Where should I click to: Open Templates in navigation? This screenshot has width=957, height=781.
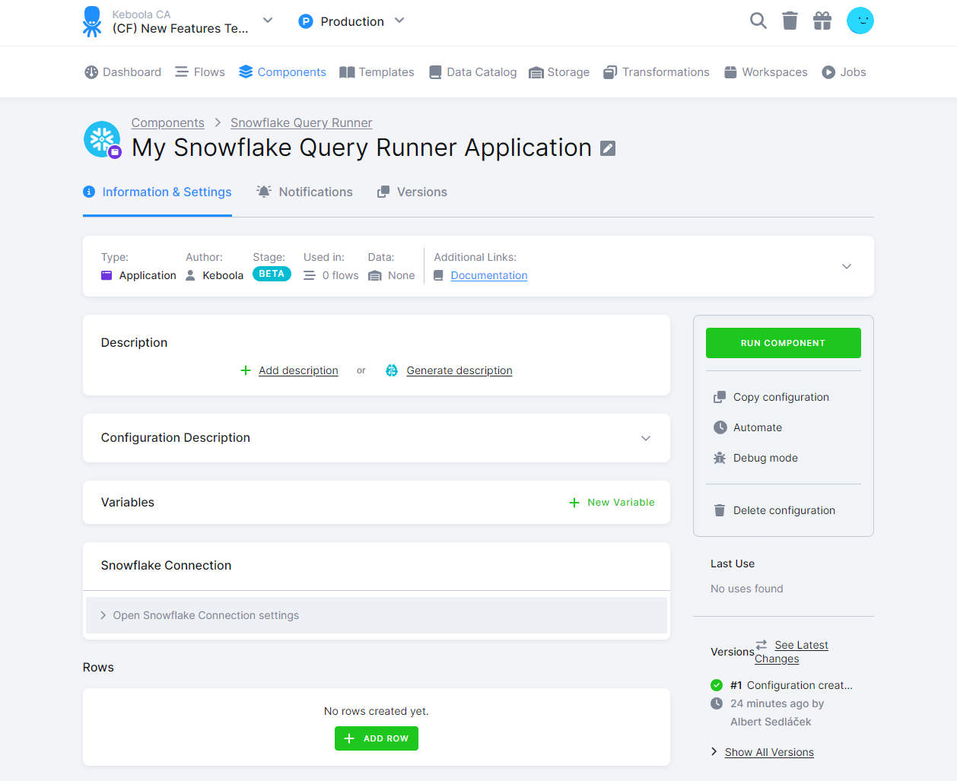pos(377,72)
